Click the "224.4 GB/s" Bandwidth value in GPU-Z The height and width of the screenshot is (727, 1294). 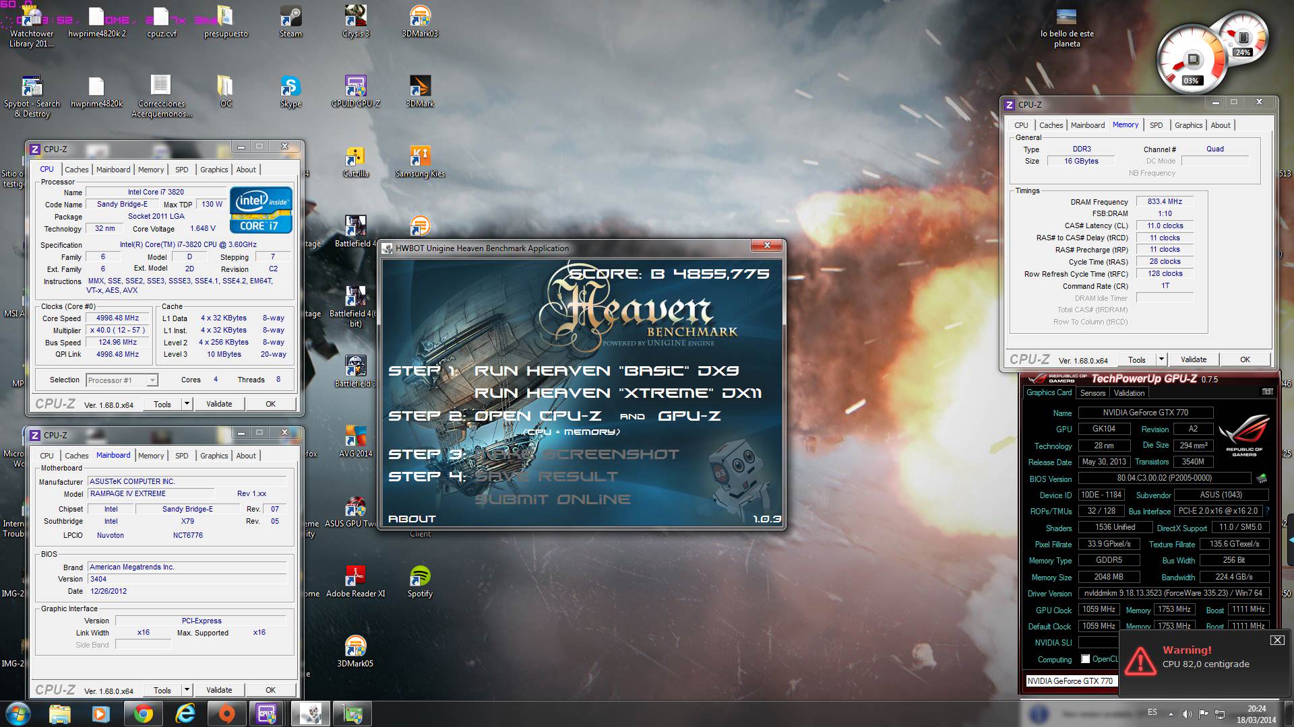(1234, 577)
